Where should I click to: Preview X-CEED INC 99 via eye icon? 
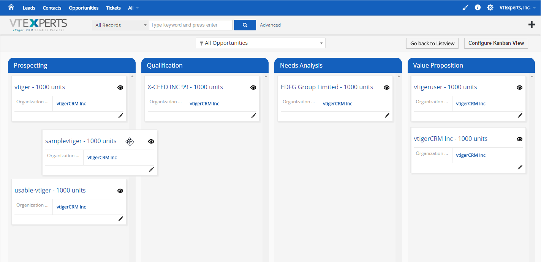click(x=253, y=87)
